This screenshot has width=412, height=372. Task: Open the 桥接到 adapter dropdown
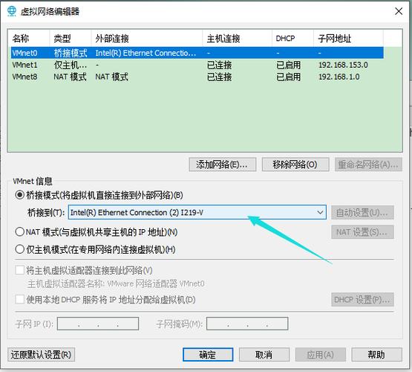coord(197,212)
